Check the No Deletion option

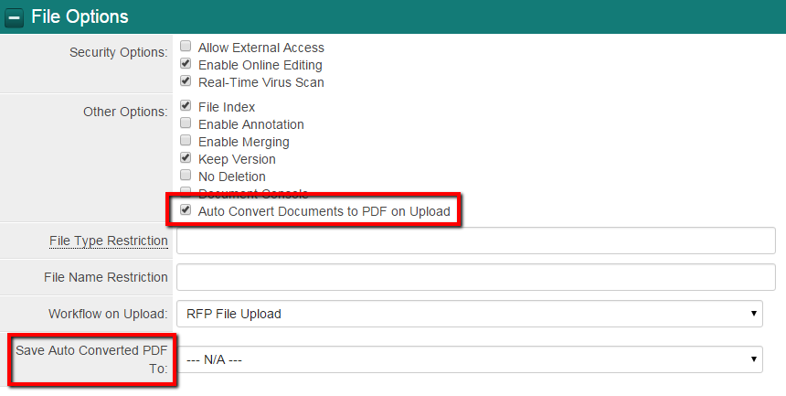[186, 176]
